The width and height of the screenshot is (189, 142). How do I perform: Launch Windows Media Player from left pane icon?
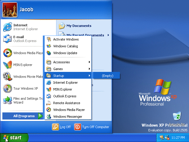pos(7,53)
